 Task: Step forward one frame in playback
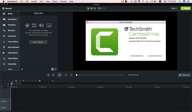53,75
